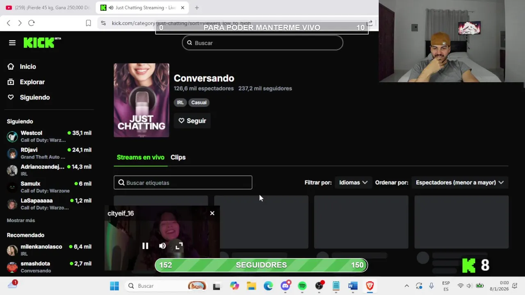Viewport: 525px width, 295px height.
Task: Bookmark this page with the bookmark icon
Action: [x=88, y=23]
